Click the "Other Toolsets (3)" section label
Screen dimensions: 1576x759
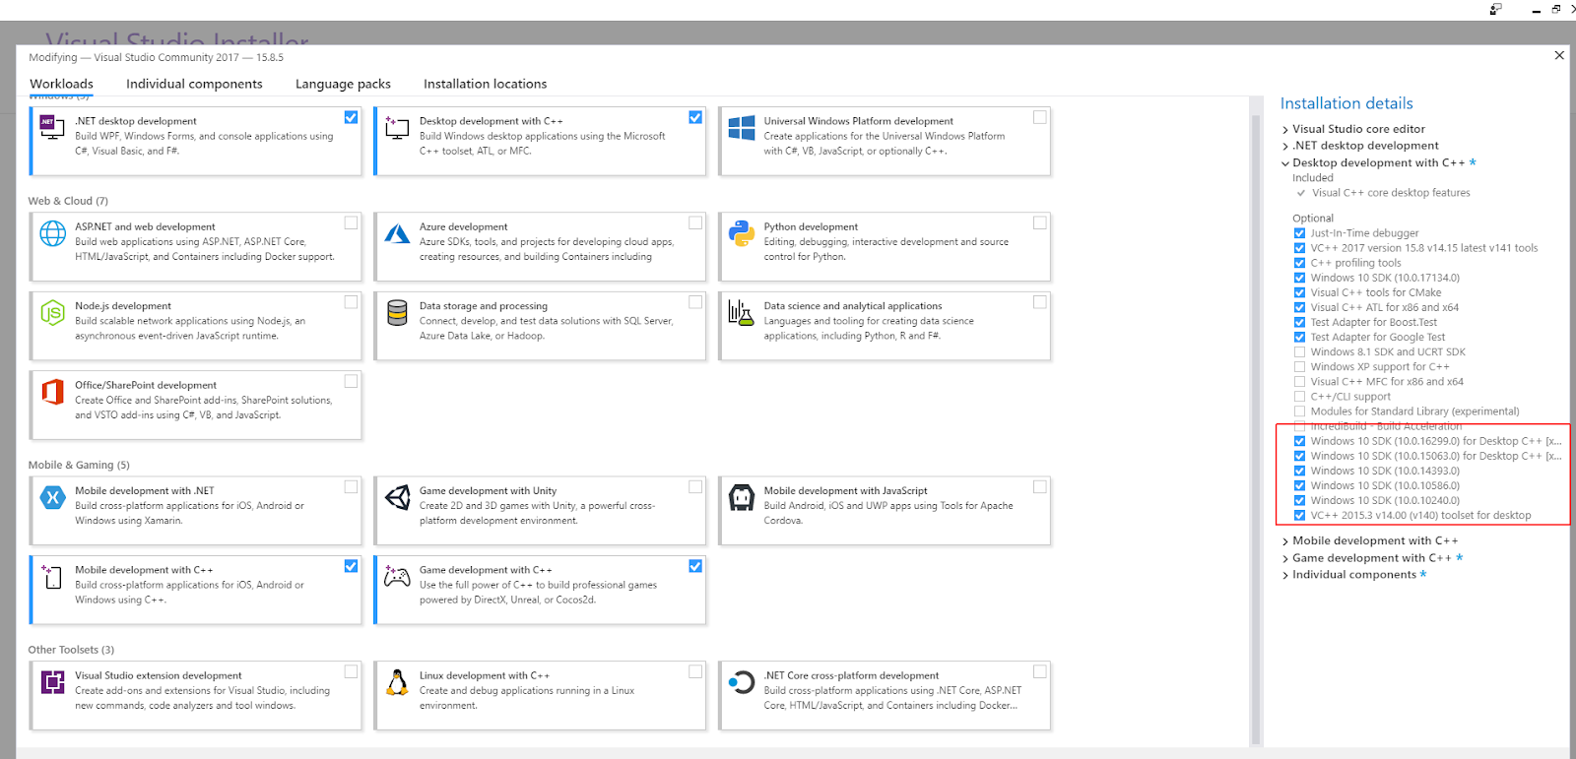click(x=71, y=650)
